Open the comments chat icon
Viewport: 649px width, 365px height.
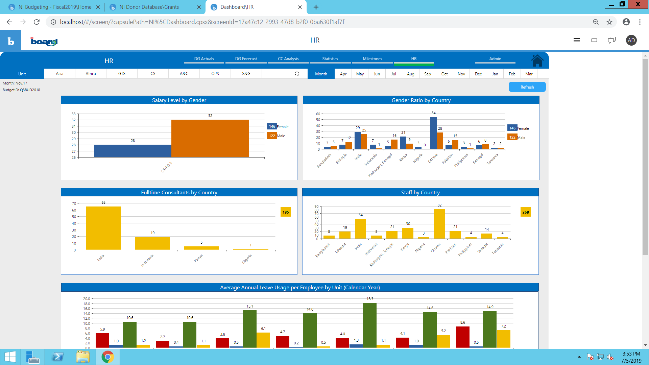tap(611, 40)
